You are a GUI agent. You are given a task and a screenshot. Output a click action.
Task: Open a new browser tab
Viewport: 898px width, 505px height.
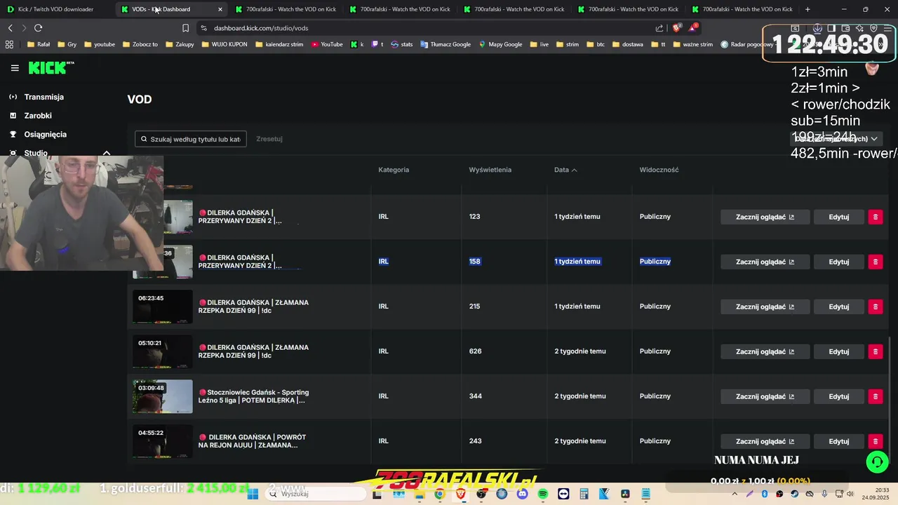tap(807, 9)
